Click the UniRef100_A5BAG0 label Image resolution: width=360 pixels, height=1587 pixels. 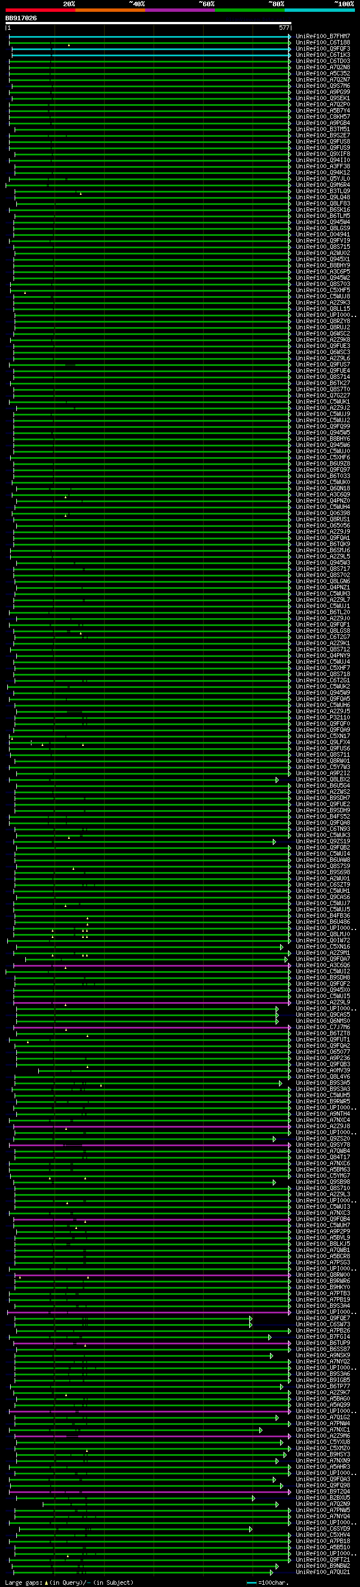323,1398
